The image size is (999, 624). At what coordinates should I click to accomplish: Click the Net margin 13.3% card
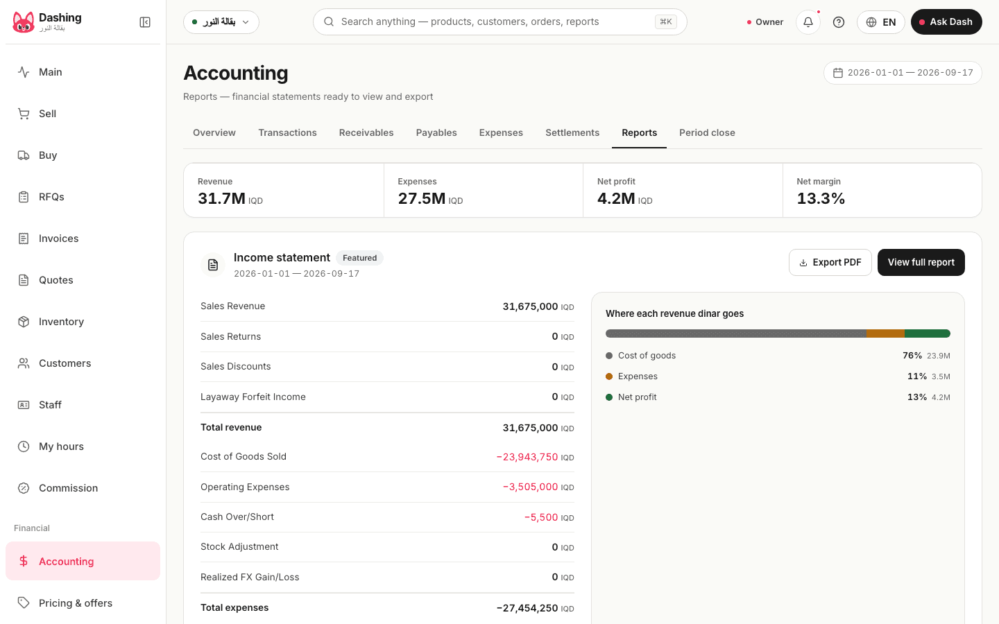click(x=882, y=191)
